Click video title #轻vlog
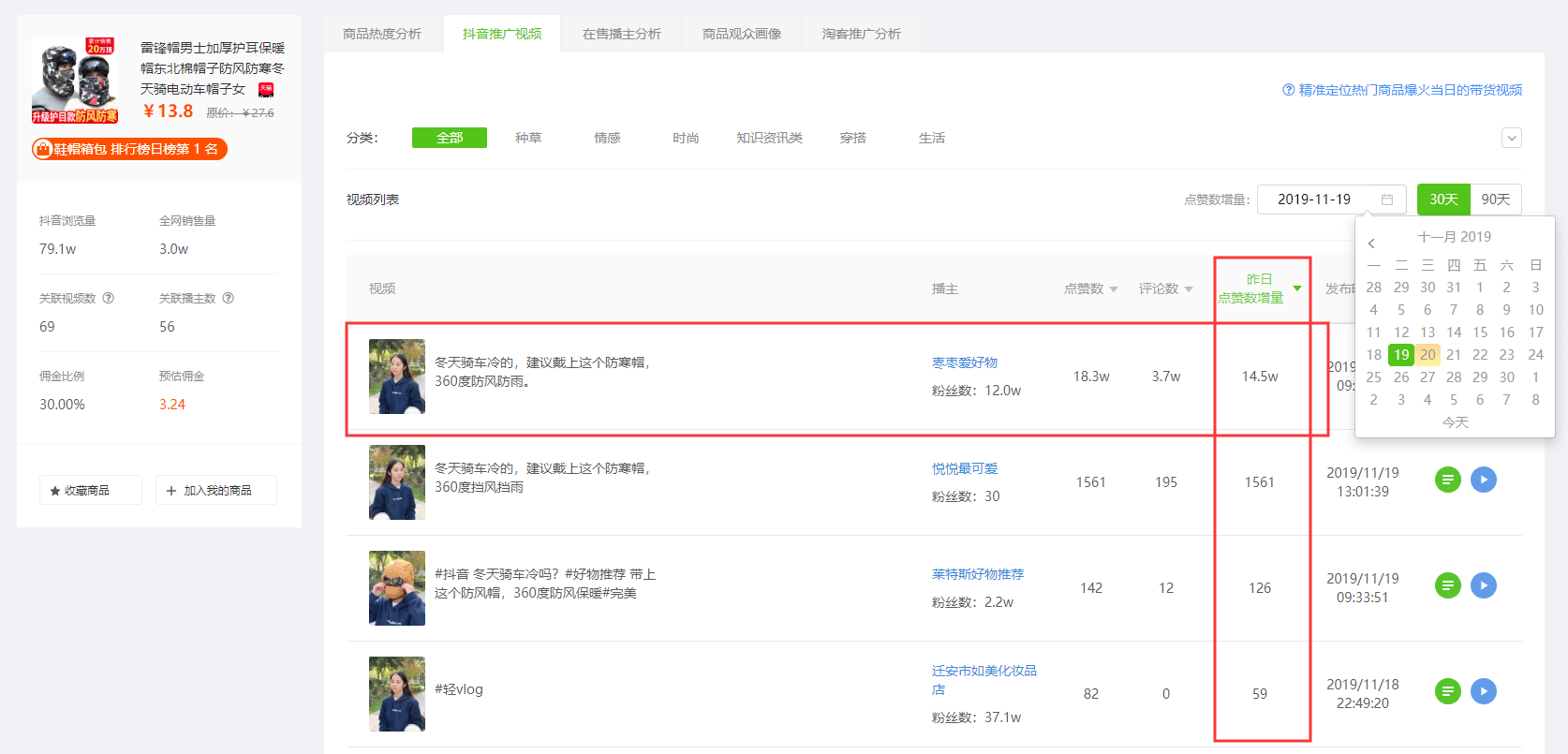The image size is (1568, 754). pos(459,689)
